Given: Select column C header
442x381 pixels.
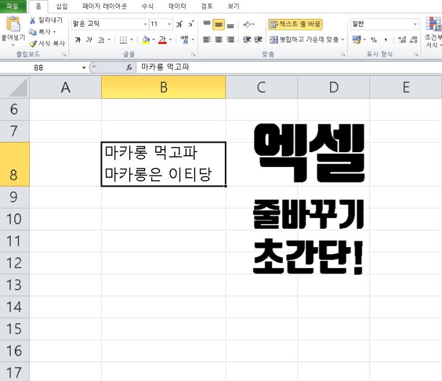Looking at the screenshot, I should tap(262, 87).
